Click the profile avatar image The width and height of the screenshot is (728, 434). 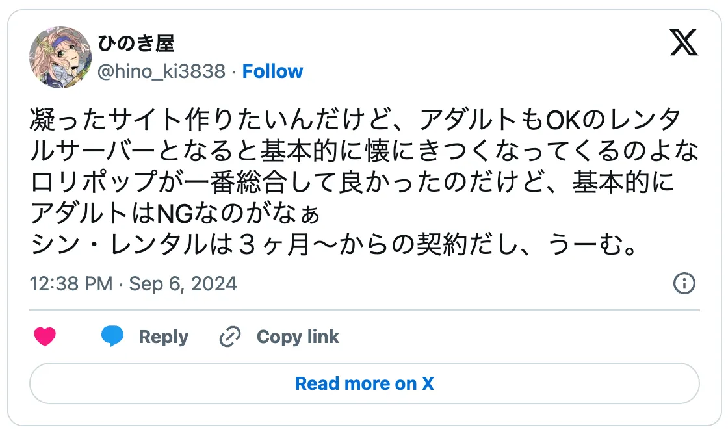[60, 55]
